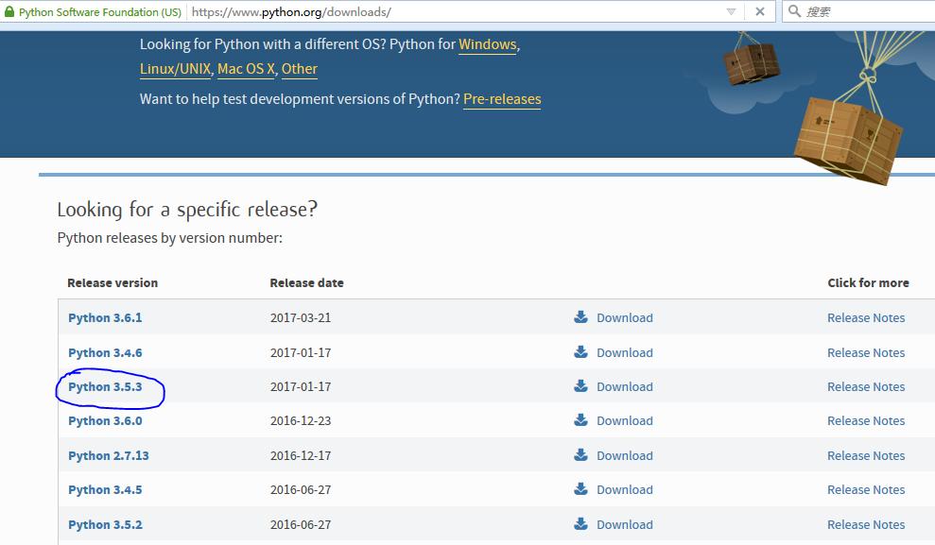Click download icon for Python 2.7.13
Viewport: 935px width, 545px height.
[x=580, y=455]
